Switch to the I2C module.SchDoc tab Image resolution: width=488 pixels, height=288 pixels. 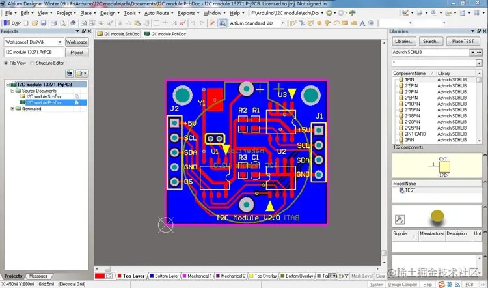tap(118, 34)
